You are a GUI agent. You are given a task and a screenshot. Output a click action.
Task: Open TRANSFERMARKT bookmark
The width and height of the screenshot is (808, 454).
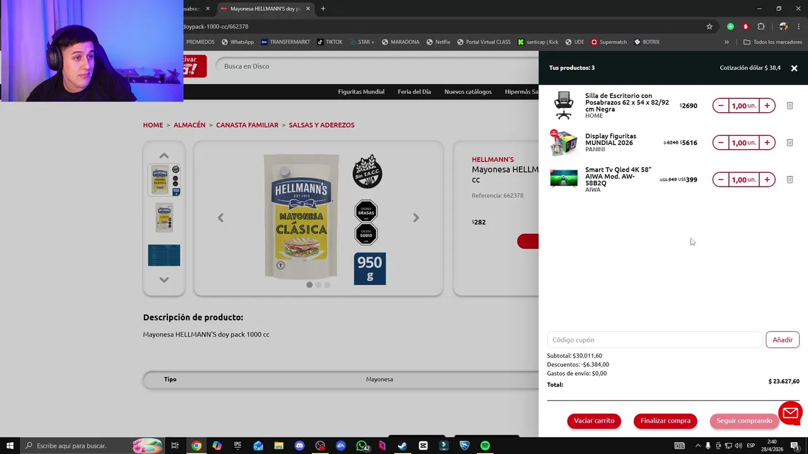(x=285, y=42)
